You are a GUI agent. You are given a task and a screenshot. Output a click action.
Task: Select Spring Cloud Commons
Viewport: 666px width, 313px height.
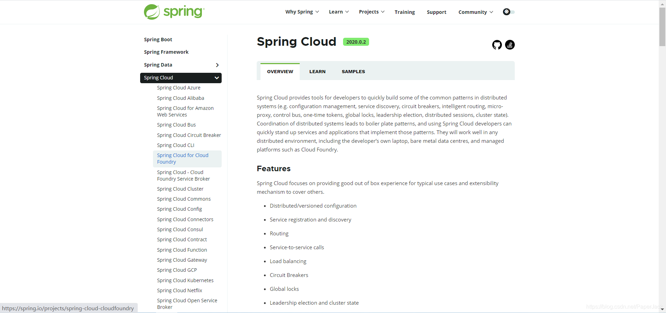tap(184, 199)
